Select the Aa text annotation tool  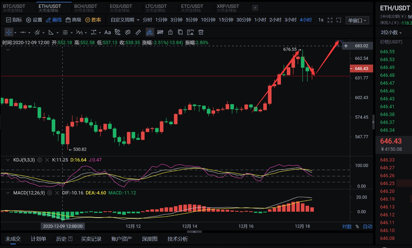(x=108, y=32)
